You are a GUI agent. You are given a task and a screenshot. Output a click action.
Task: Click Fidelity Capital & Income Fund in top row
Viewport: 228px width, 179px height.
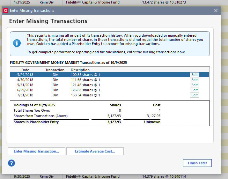pyautogui.click(x=92, y=2)
